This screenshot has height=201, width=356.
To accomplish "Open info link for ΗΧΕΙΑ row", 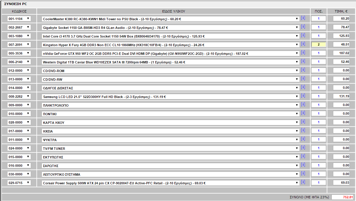I will [303, 130].
